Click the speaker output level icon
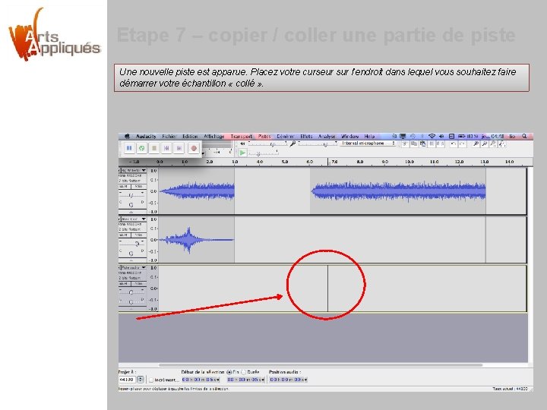This screenshot has width=547, height=410. click(242, 143)
